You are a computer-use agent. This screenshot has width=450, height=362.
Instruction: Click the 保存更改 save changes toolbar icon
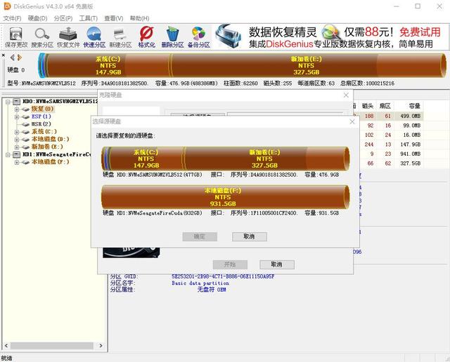click(x=16, y=37)
